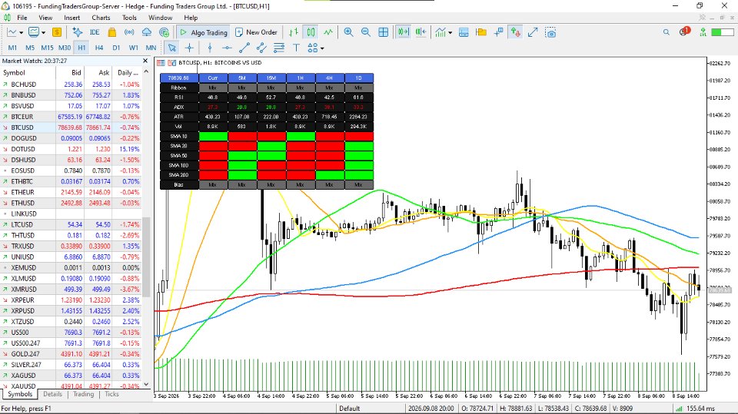Select the trendline drawing tool

[244, 48]
